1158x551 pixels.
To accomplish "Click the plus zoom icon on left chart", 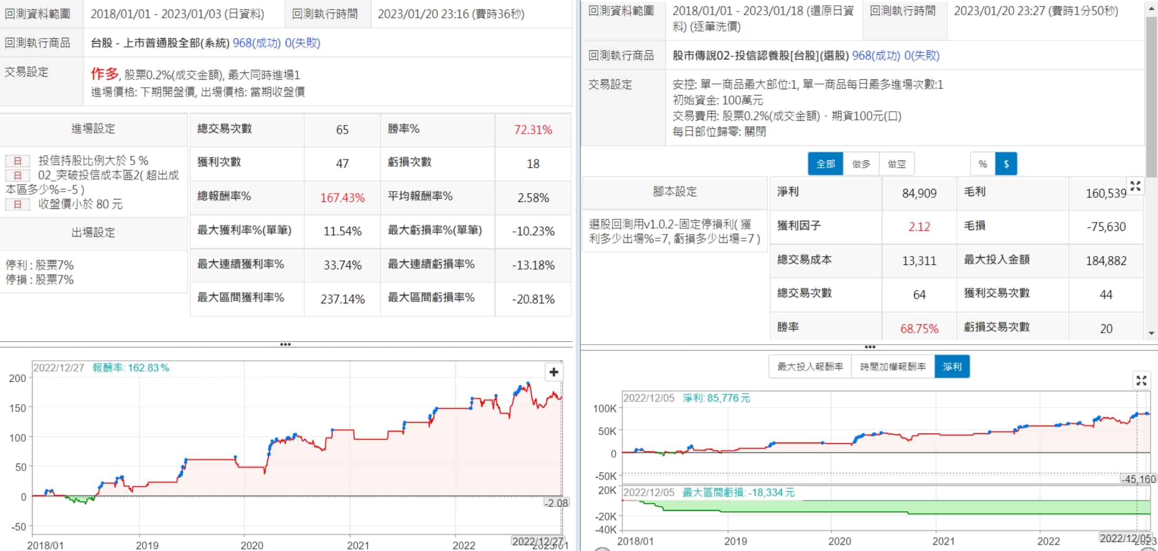I will coord(553,372).
